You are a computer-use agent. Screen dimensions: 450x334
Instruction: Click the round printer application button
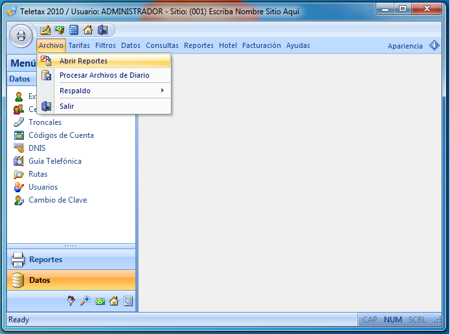coord(21,36)
